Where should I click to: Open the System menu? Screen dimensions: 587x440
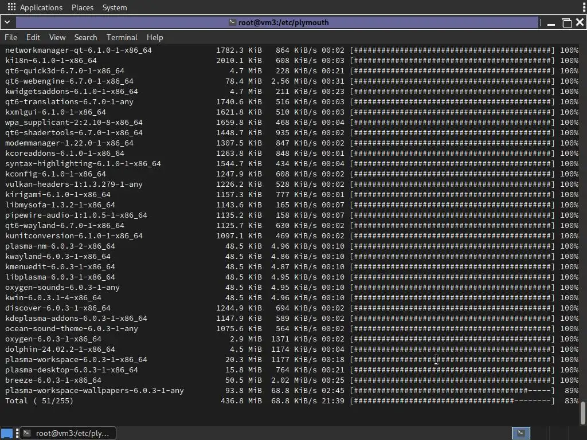(x=115, y=7)
